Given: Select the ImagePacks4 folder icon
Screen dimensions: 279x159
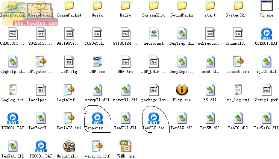Looking at the screenshot, I should coord(69,6).
